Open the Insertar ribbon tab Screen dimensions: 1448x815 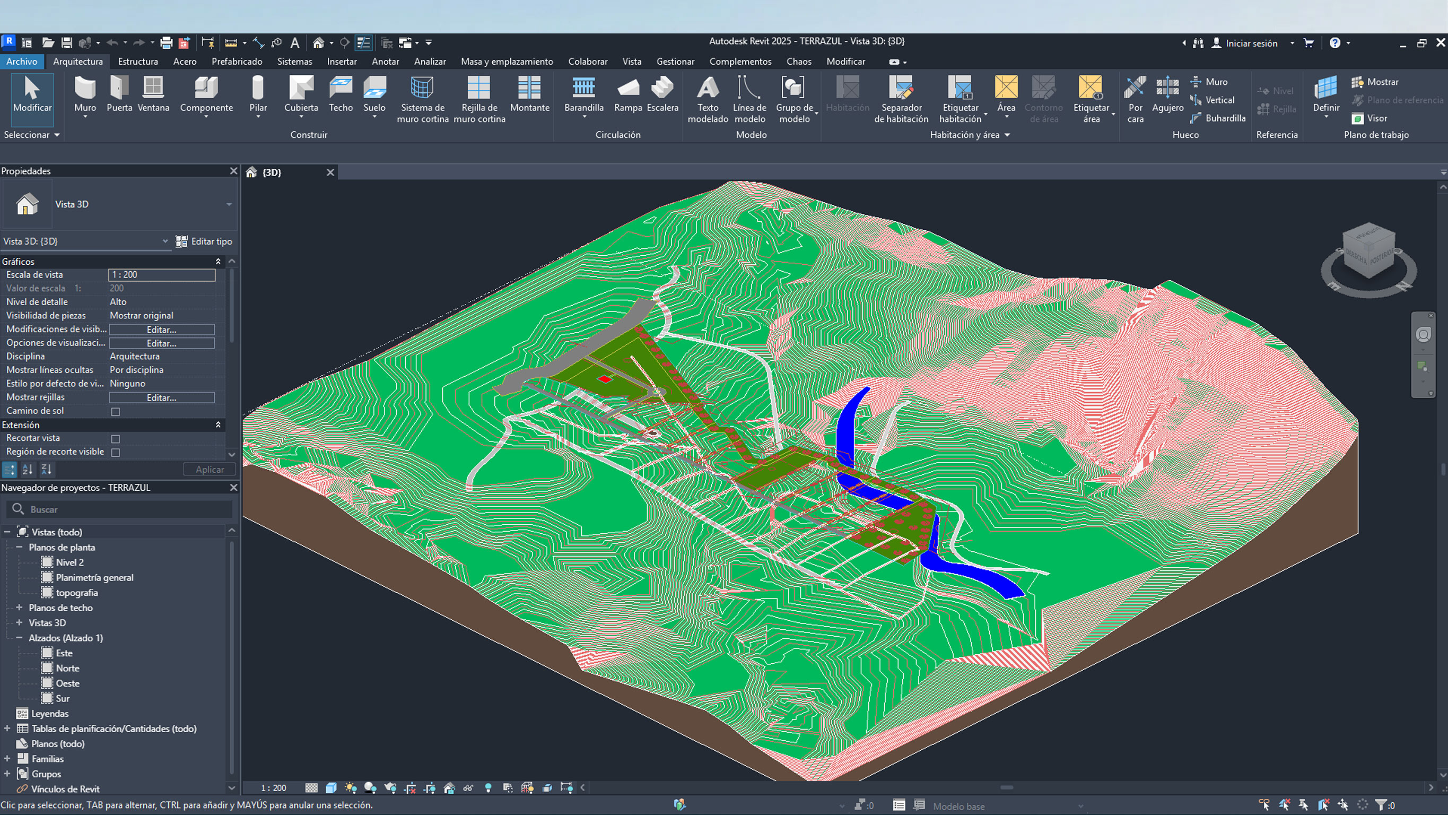point(342,62)
